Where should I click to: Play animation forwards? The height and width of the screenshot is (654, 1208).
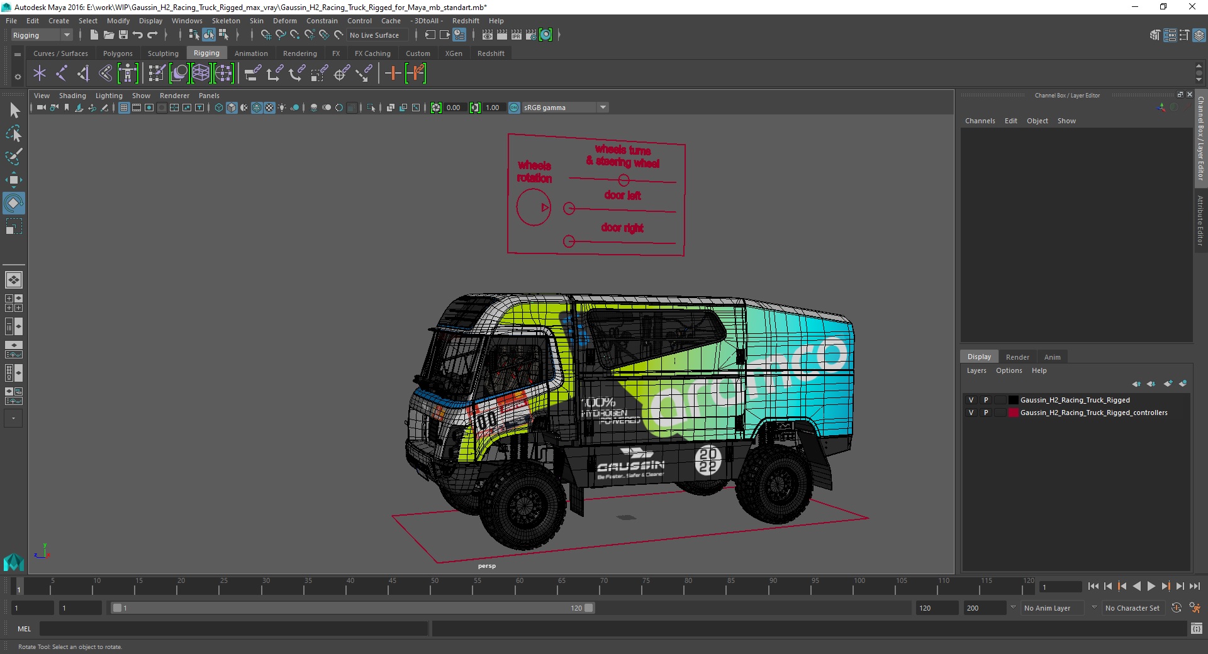pyautogui.click(x=1151, y=586)
